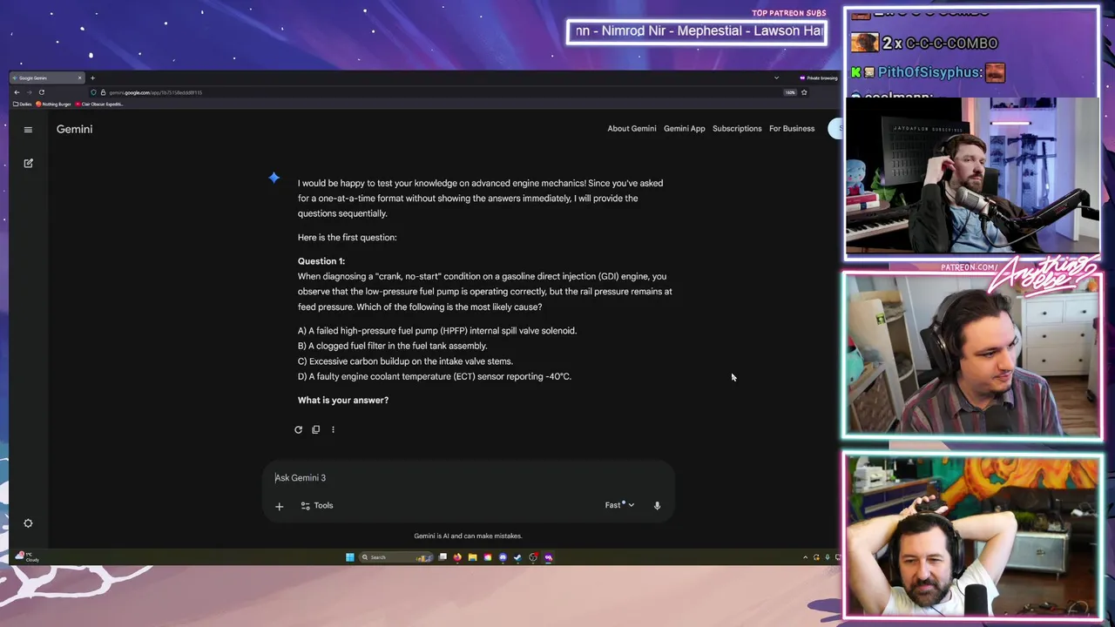Click the Gemini logo text
This screenshot has width=1115, height=627.
74,129
